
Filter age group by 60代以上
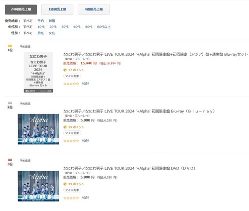pyautogui.click(x=104, y=27)
